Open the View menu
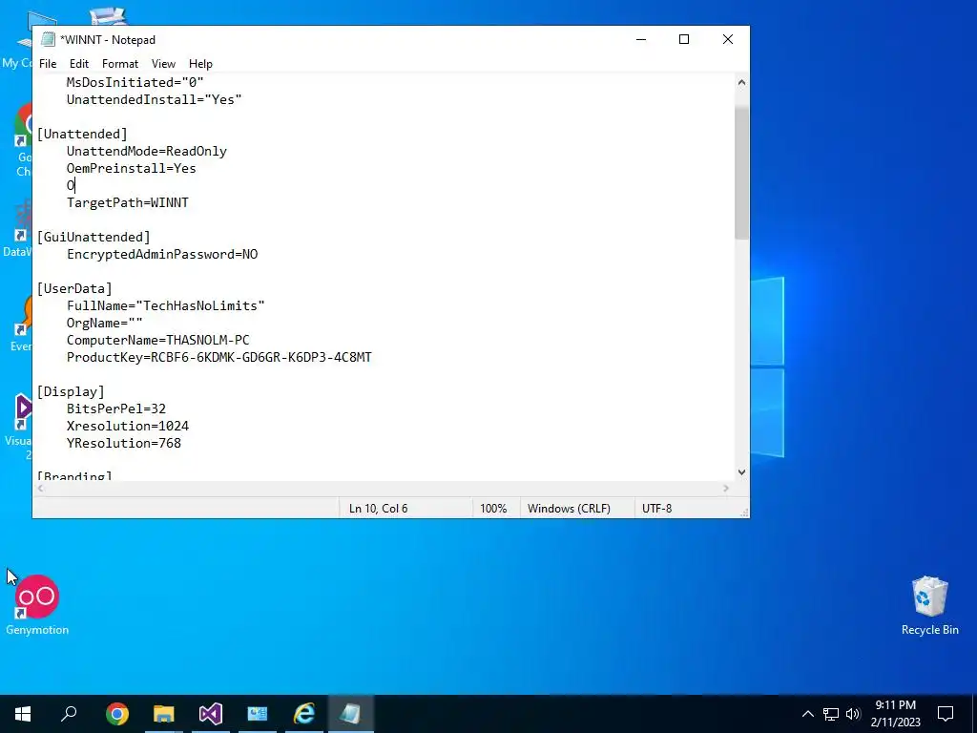Viewport: 977px width, 733px height. pyautogui.click(x=163, y=64)
